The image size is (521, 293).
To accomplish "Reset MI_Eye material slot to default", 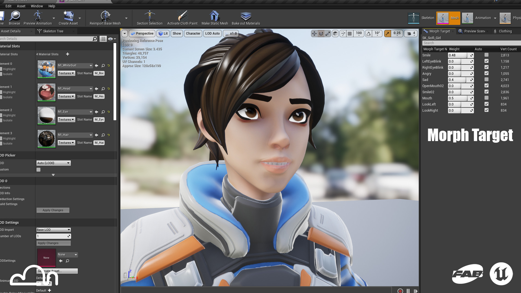I will point(109,112).
